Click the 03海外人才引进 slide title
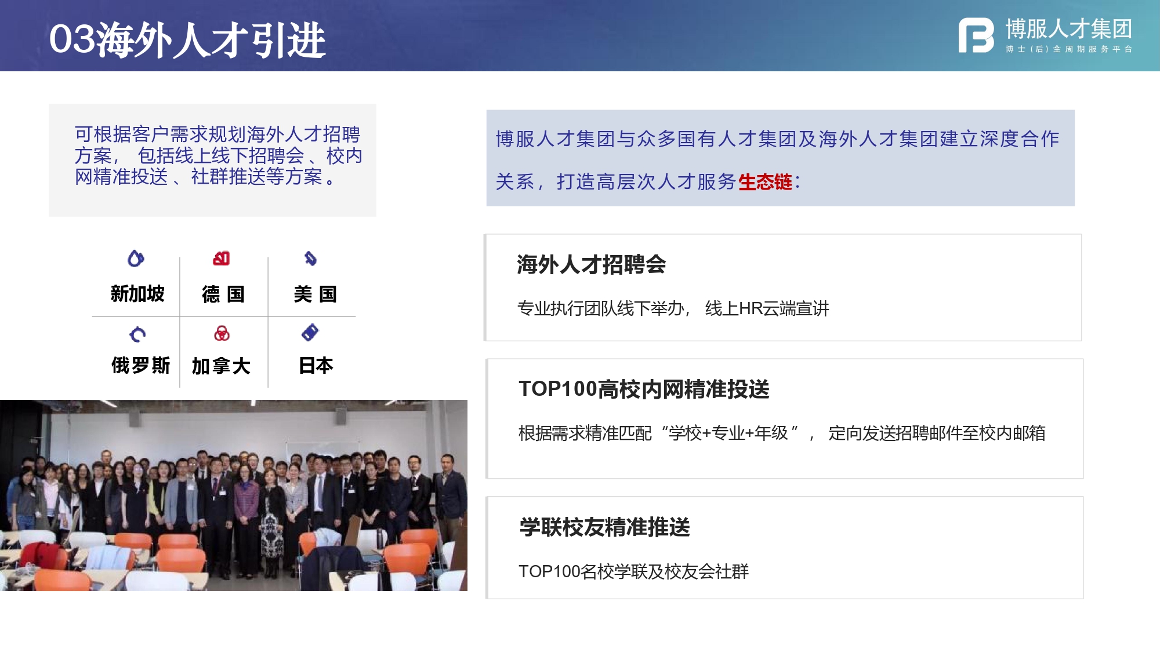Screen dimensions: 1160x652 [187, 39]
